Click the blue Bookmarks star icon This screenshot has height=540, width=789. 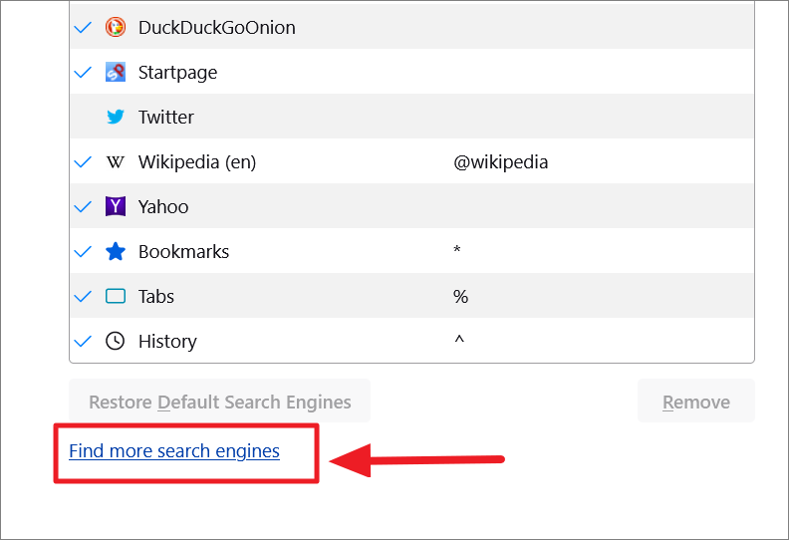[116, 251]
